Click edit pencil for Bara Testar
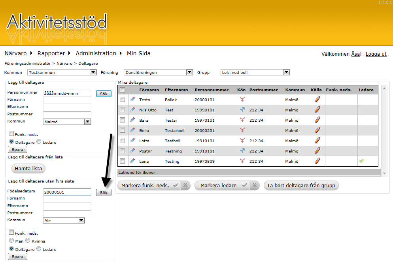 coord(132,120)
